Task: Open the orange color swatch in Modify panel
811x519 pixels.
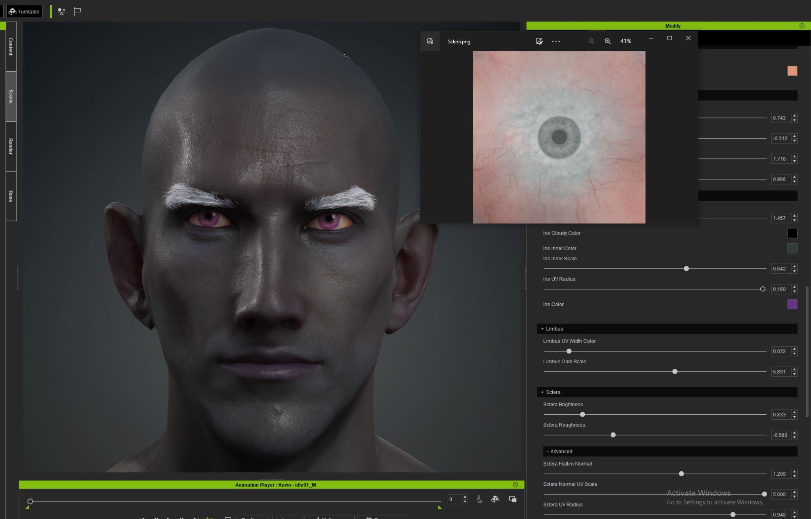Action: coord(792,71)
